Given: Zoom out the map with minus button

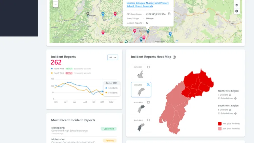Looking at the screenshot, I should [56, 4].
